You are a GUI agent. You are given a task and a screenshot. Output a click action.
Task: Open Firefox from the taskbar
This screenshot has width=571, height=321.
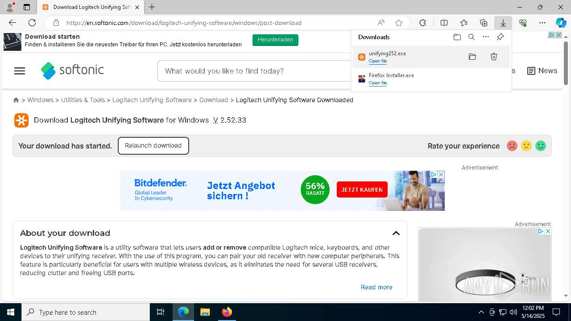pyautogui.click(x=227, y=312)
